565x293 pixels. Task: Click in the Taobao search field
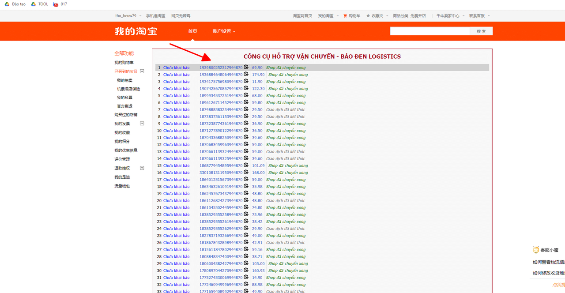(429, 31)
